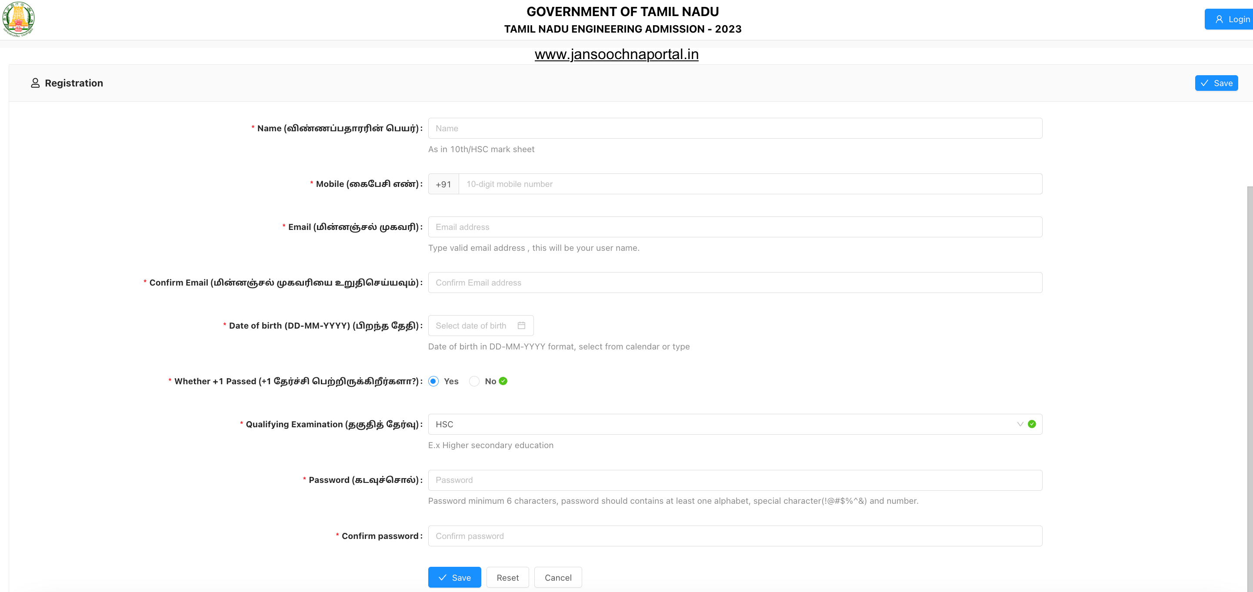Click the calendar icon for date of birth
This screenshot has height=592, width=1253.
pos(522,325)
